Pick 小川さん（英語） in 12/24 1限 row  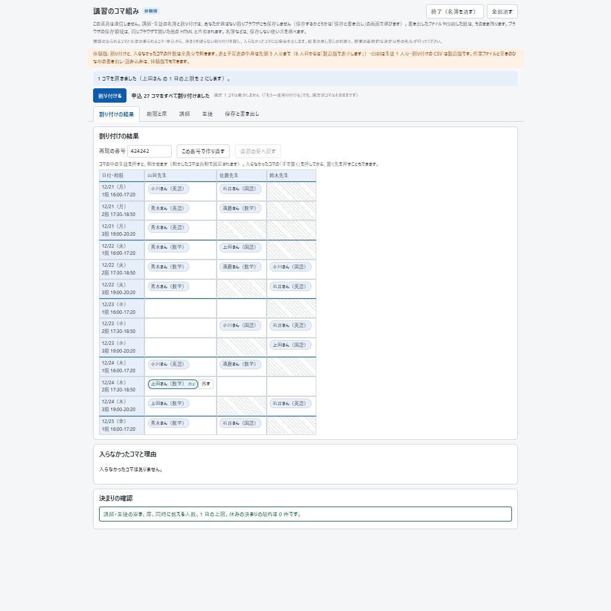pos(168,365)
